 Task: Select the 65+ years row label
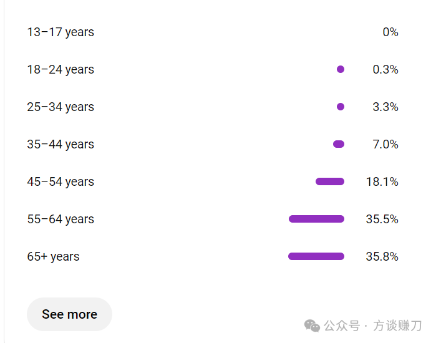click(x=53, y=257)
